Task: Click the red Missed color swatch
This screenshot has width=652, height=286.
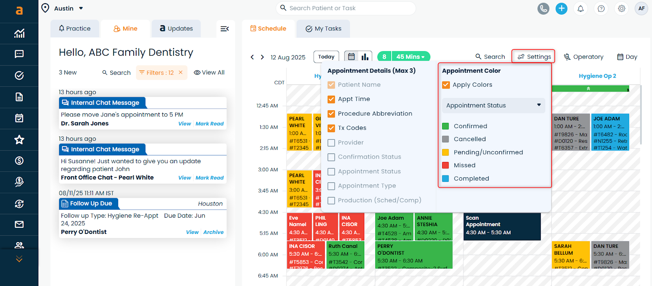Action: [x=445, y=165]
